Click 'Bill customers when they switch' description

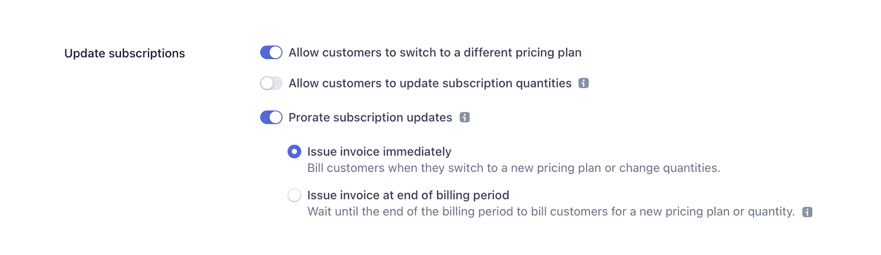pyautogui.click(x=514, y=168)
